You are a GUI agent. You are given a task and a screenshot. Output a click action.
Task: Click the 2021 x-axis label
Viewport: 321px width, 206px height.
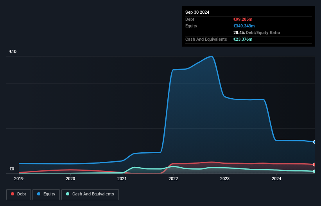[x=122, y=179]
